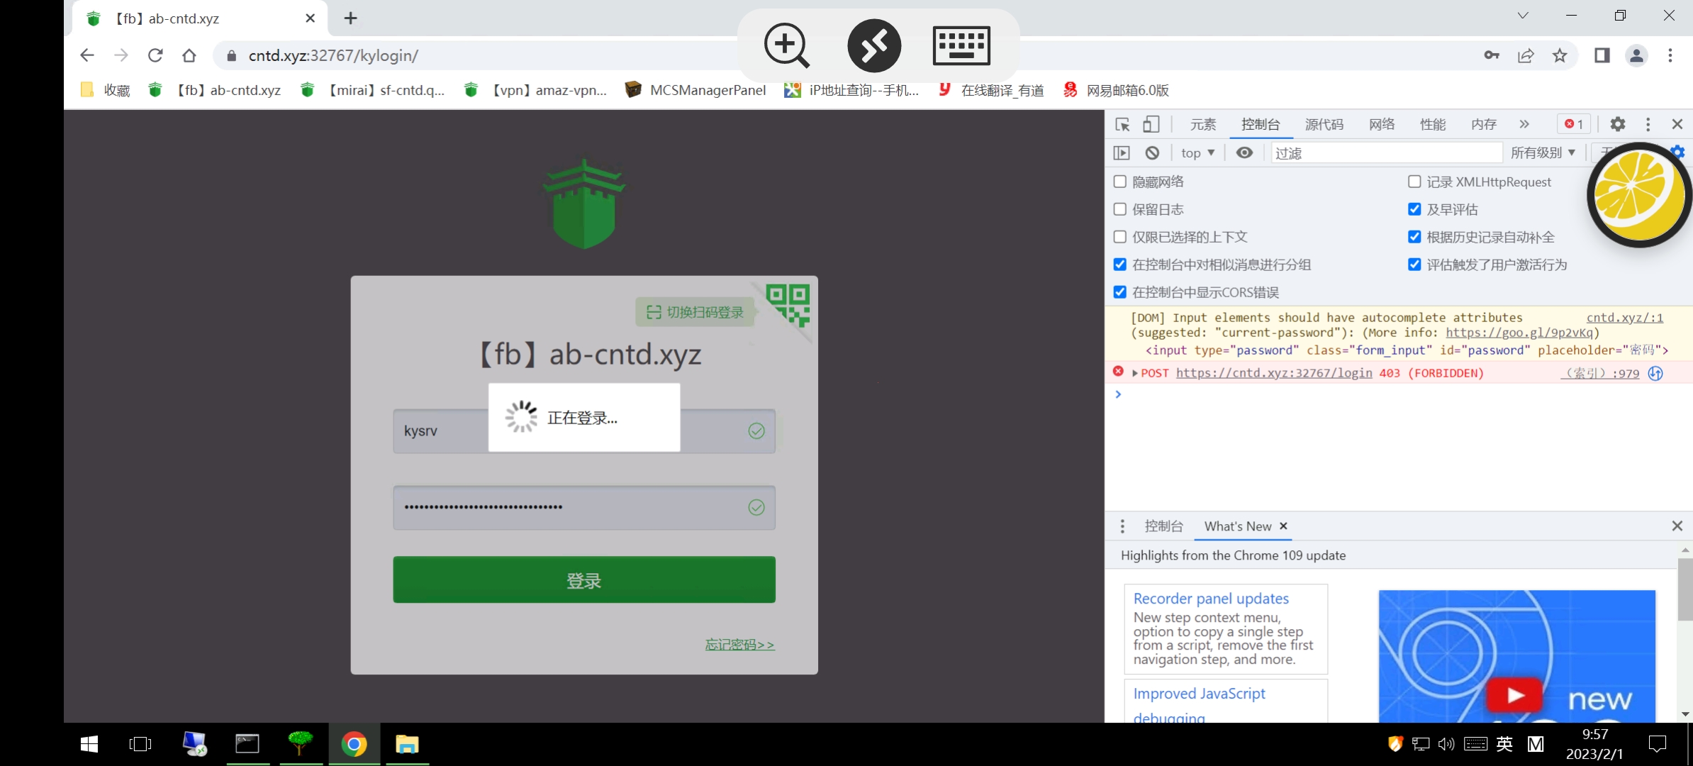This screenshot has width=1693, height=766.
Task: Enable the 隐藏网络 checkbox
Action: 1120,182
